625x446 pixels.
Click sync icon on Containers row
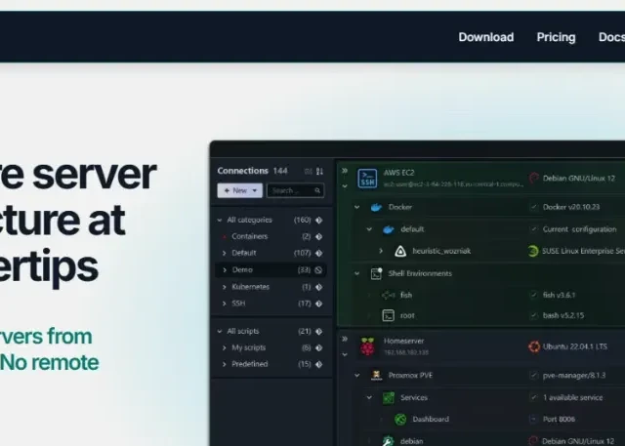pos(319,236)
